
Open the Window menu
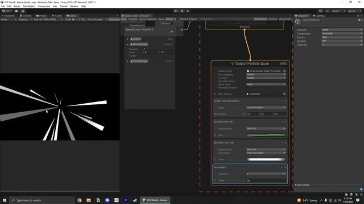point(74,6)
